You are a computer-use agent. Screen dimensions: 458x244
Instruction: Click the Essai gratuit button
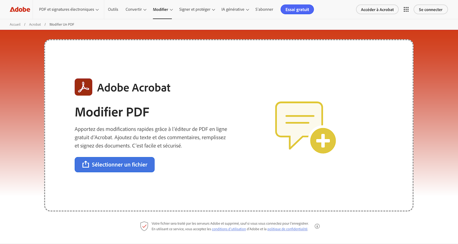pyautogui.click(x=297, y=10)
